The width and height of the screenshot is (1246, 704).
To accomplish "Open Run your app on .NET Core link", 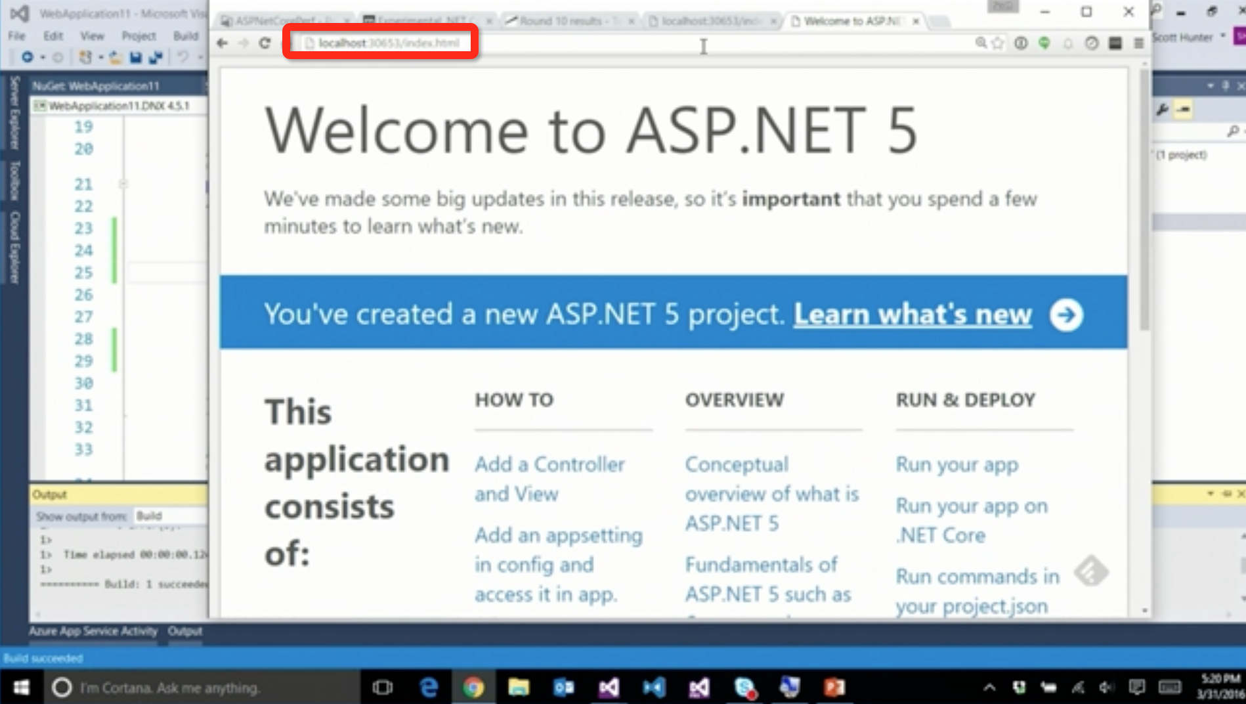I will pos(972,520).
